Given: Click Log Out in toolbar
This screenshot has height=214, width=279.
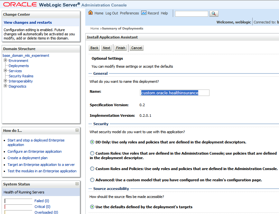Looking at the screenshot, I should (x=112, y=13).
